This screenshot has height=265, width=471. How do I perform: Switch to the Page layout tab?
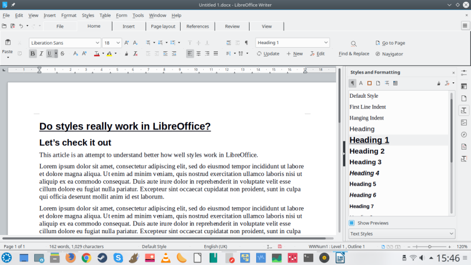click(162, 26)
